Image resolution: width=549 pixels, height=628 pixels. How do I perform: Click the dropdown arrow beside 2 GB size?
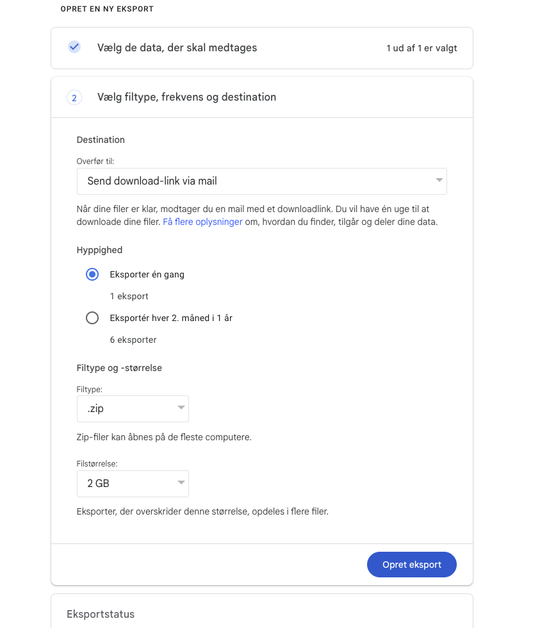[181, 483]
